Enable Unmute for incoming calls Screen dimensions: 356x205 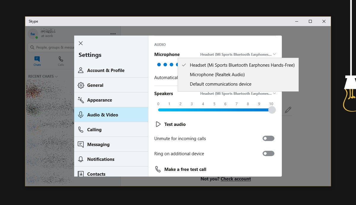(268, 138)
